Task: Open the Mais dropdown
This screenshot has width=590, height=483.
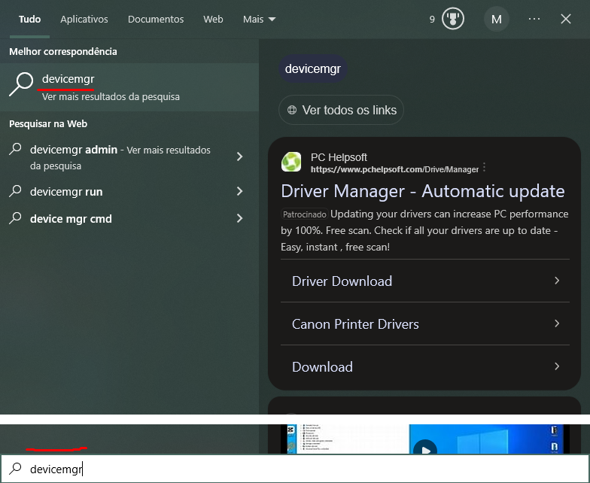Action: [259, 20]
